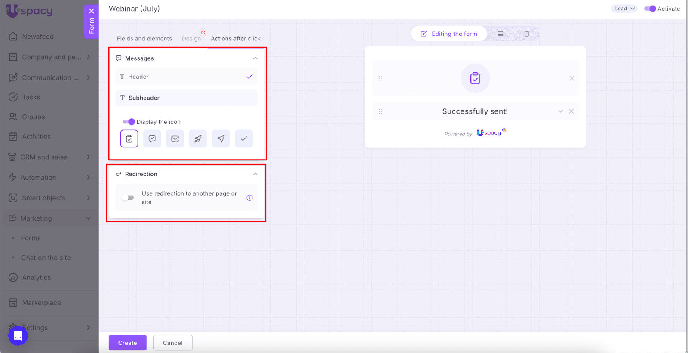Switch to desktop preview icon
The height and width of the screenshot is (353, 688).
pos(501,34)
